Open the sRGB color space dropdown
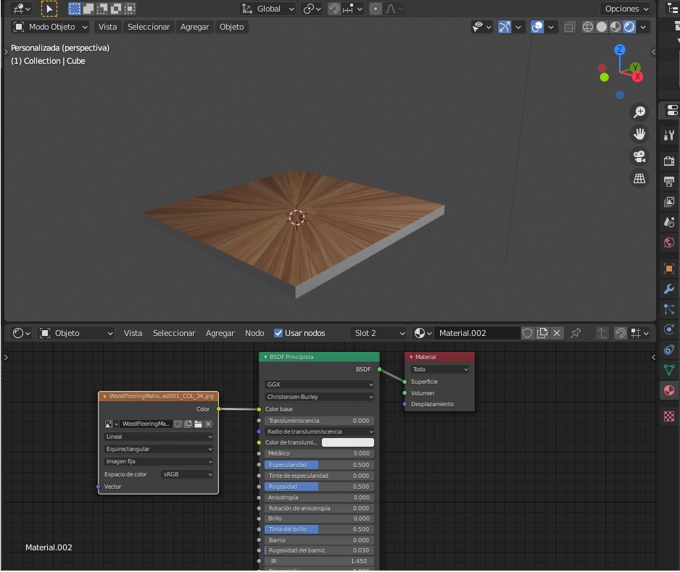This screenshot has height=572, width=680. click(x=187, y=474)
